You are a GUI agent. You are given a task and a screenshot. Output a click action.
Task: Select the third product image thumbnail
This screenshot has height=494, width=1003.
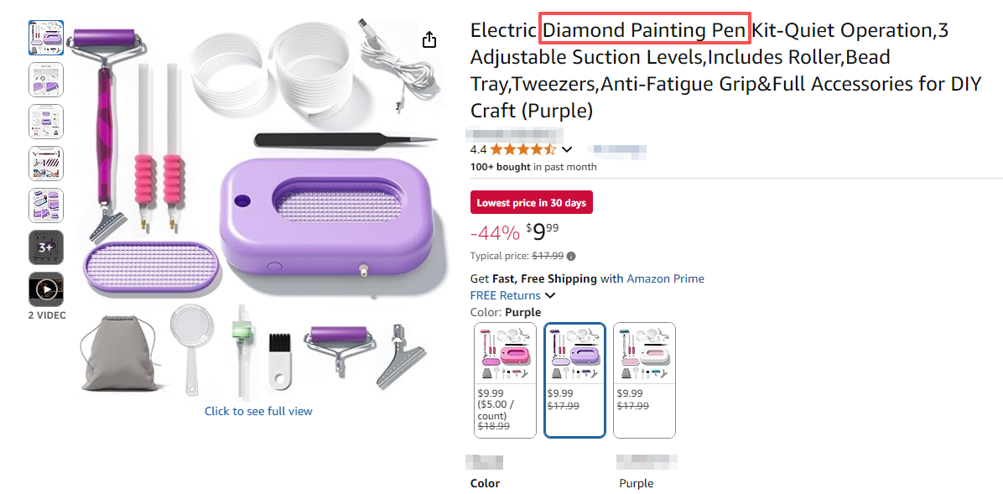(46, 122)
